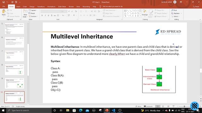Open the File tab
Viewport: 202px width, 113px height.
(4, 6)
